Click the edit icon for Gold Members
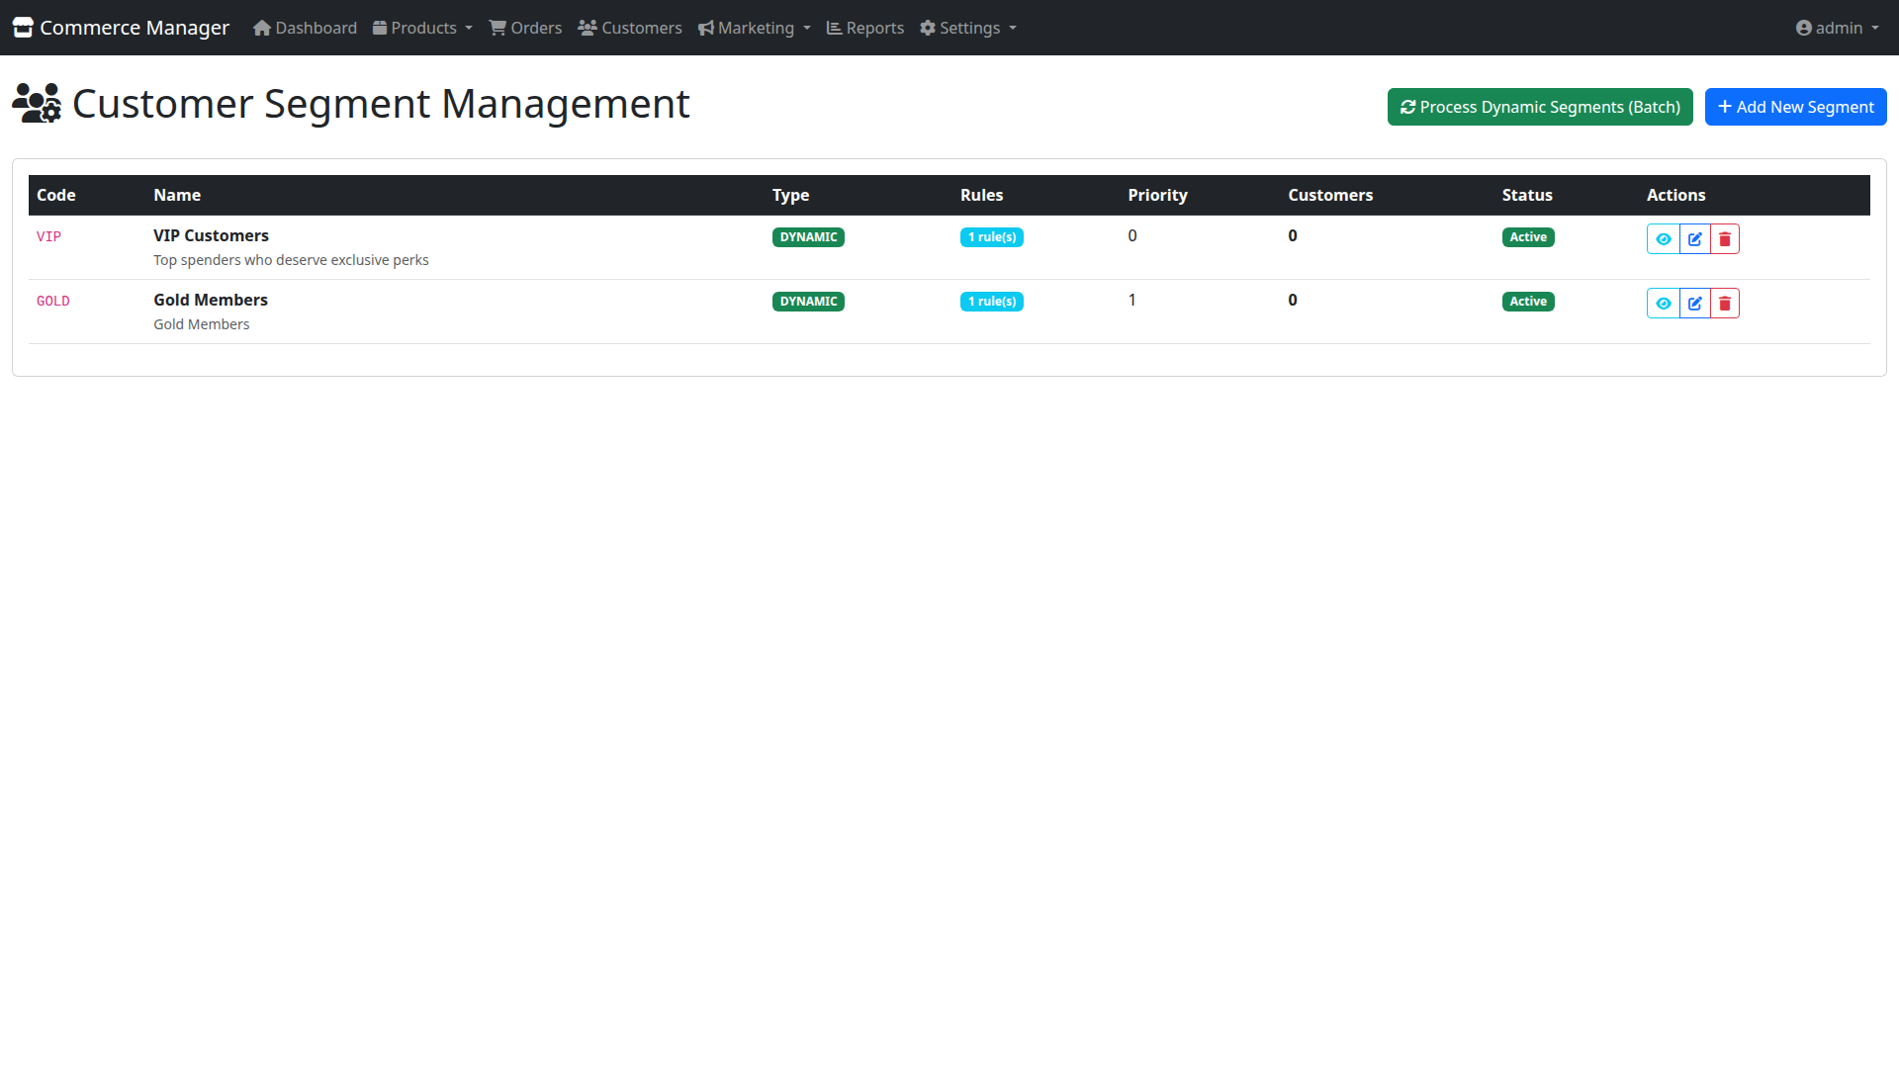The width and height of the screenshot is (1899, 1068). pos(1694,303)
